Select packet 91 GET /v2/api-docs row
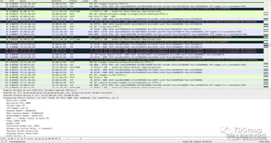 click(132, 27)
